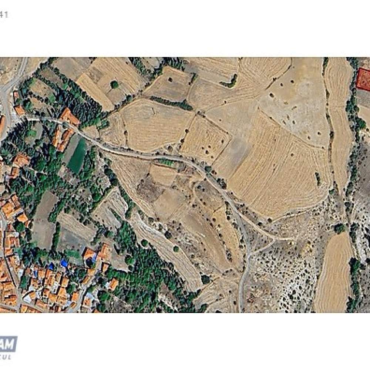Click the larger blue tarp rooftop in the village
Screen dimensions: 370x370
pos(64,263)
